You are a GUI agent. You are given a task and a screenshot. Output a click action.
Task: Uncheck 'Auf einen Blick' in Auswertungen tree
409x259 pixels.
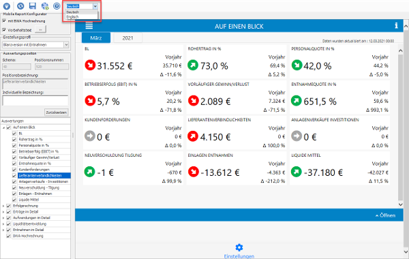(x=9, y=127)
